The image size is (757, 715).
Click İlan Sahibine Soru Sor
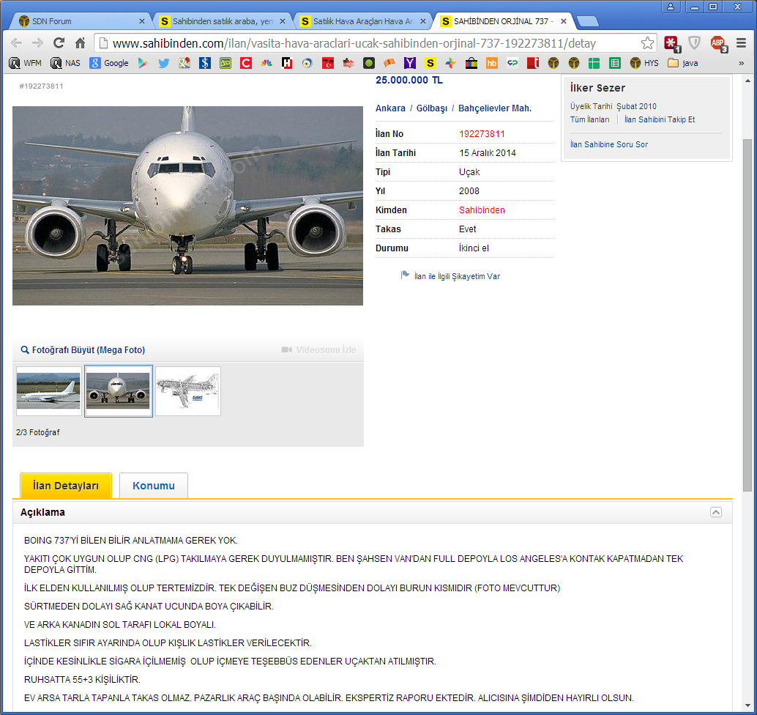(x=609, y=144)
